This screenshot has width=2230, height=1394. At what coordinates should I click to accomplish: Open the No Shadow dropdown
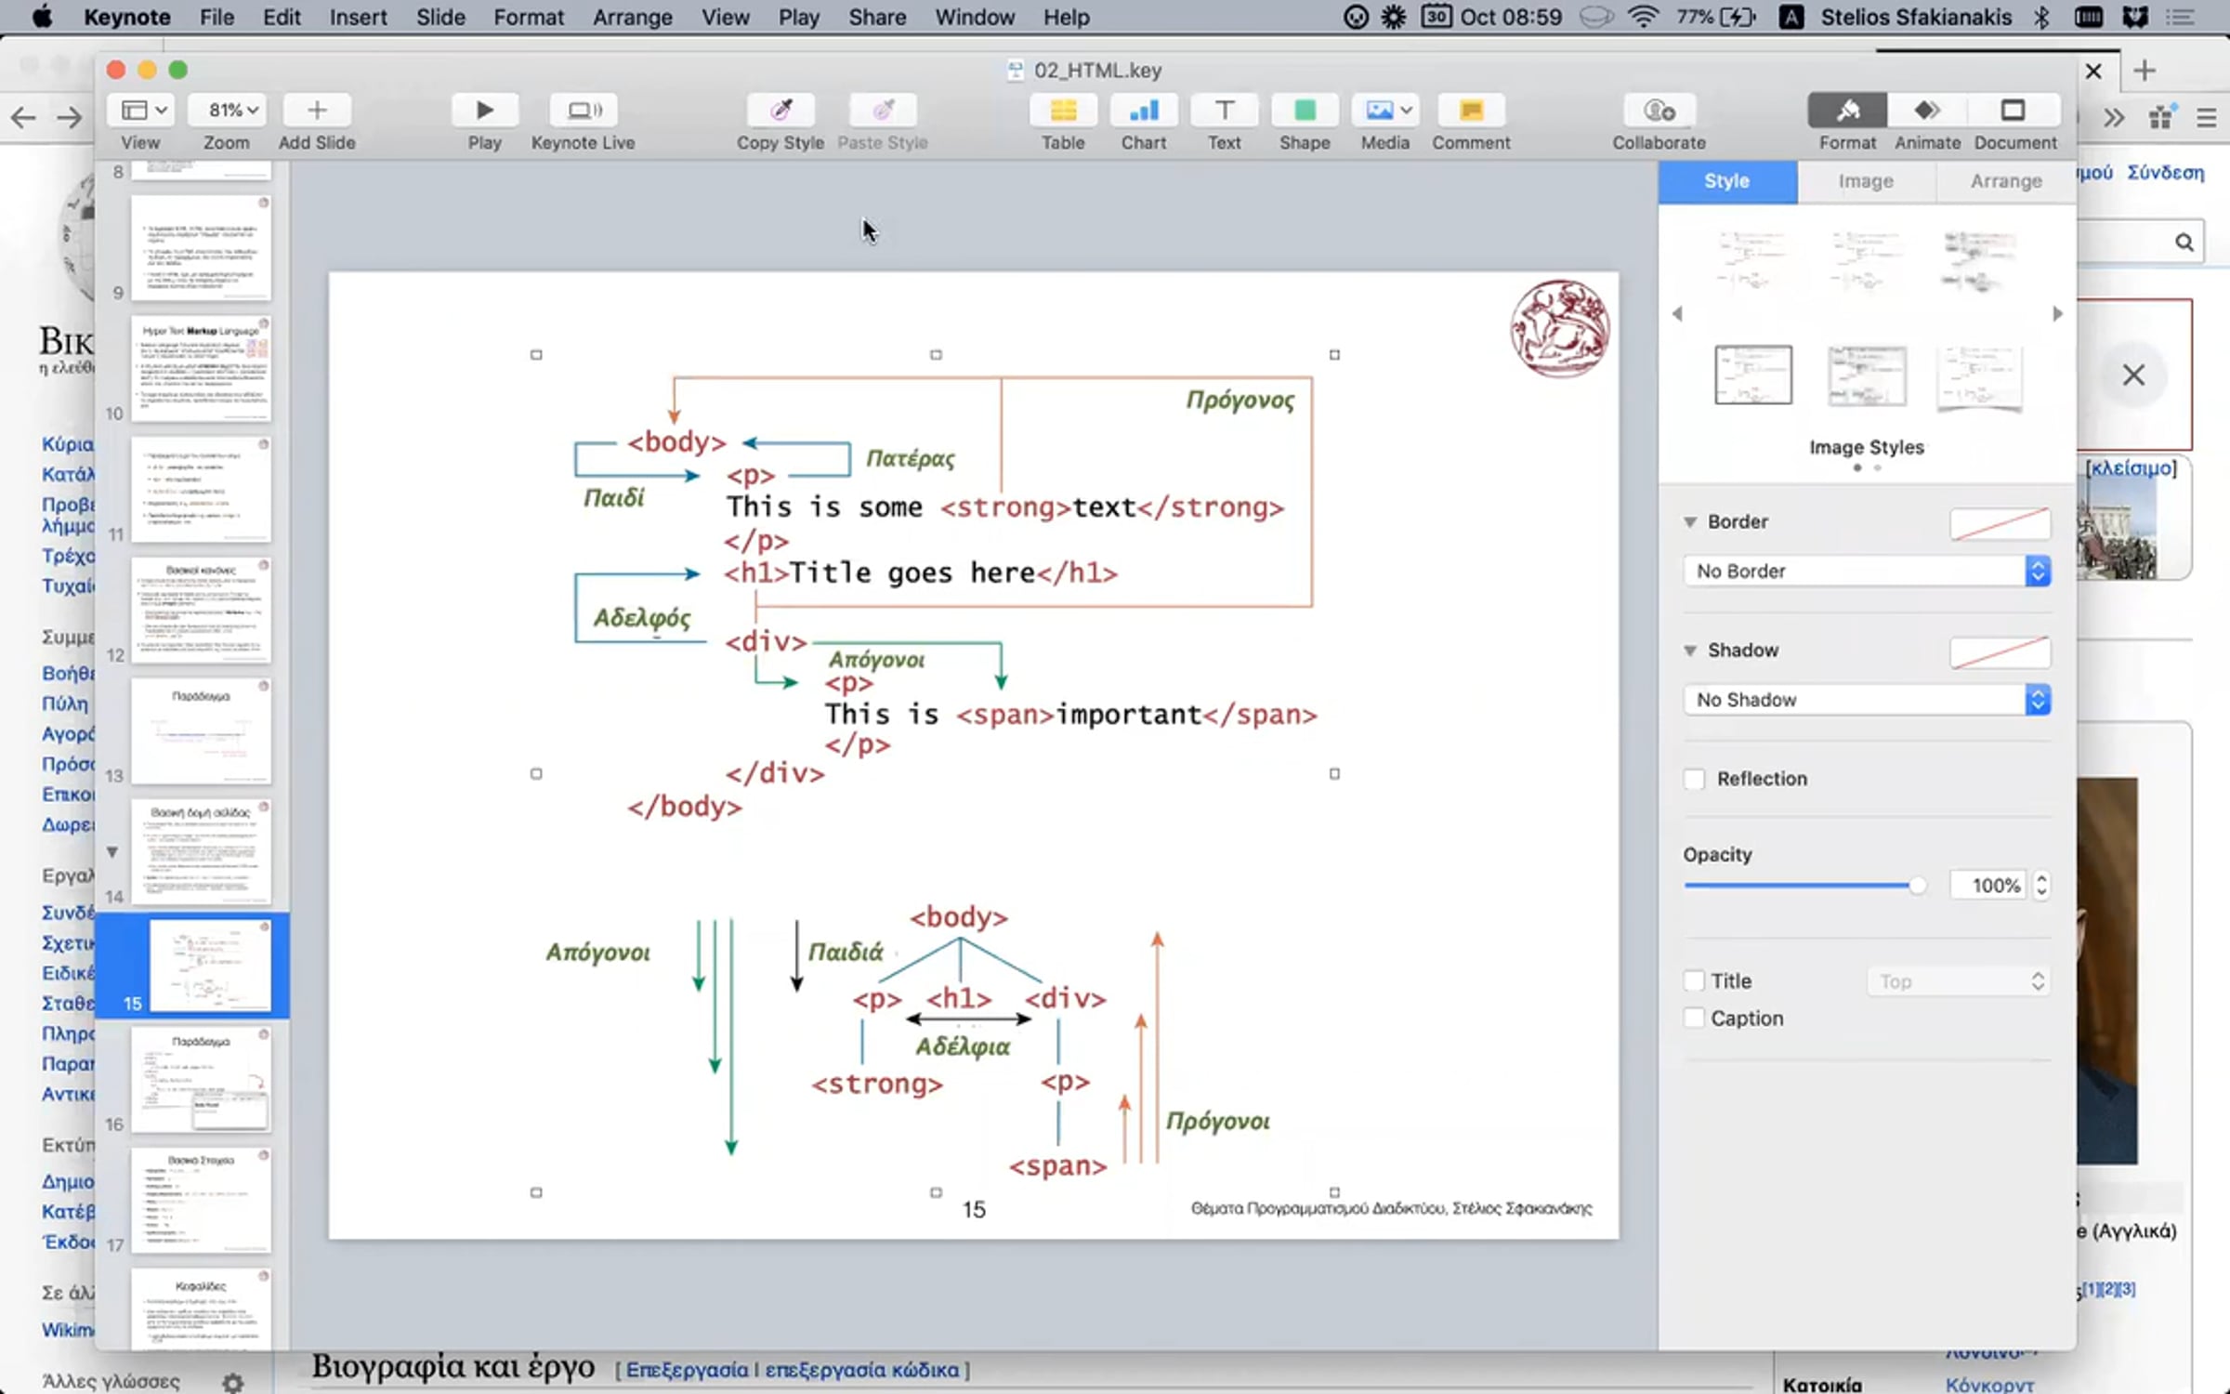(1867, 700)
